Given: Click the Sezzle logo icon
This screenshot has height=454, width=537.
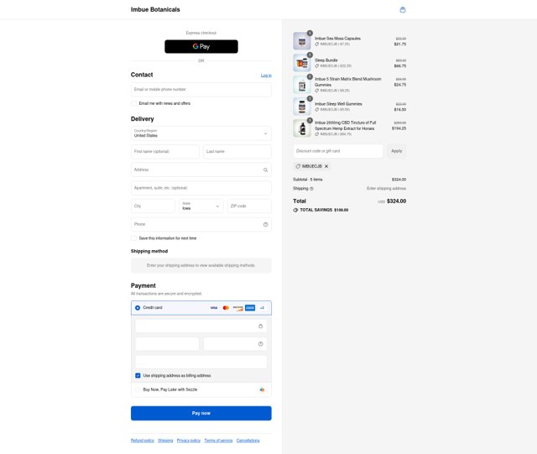Looking at the screenshot, I should 262,390.
